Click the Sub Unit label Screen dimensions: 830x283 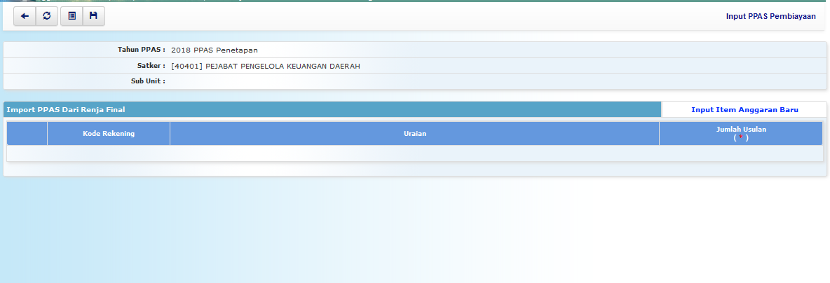click(x=148, y=81)
